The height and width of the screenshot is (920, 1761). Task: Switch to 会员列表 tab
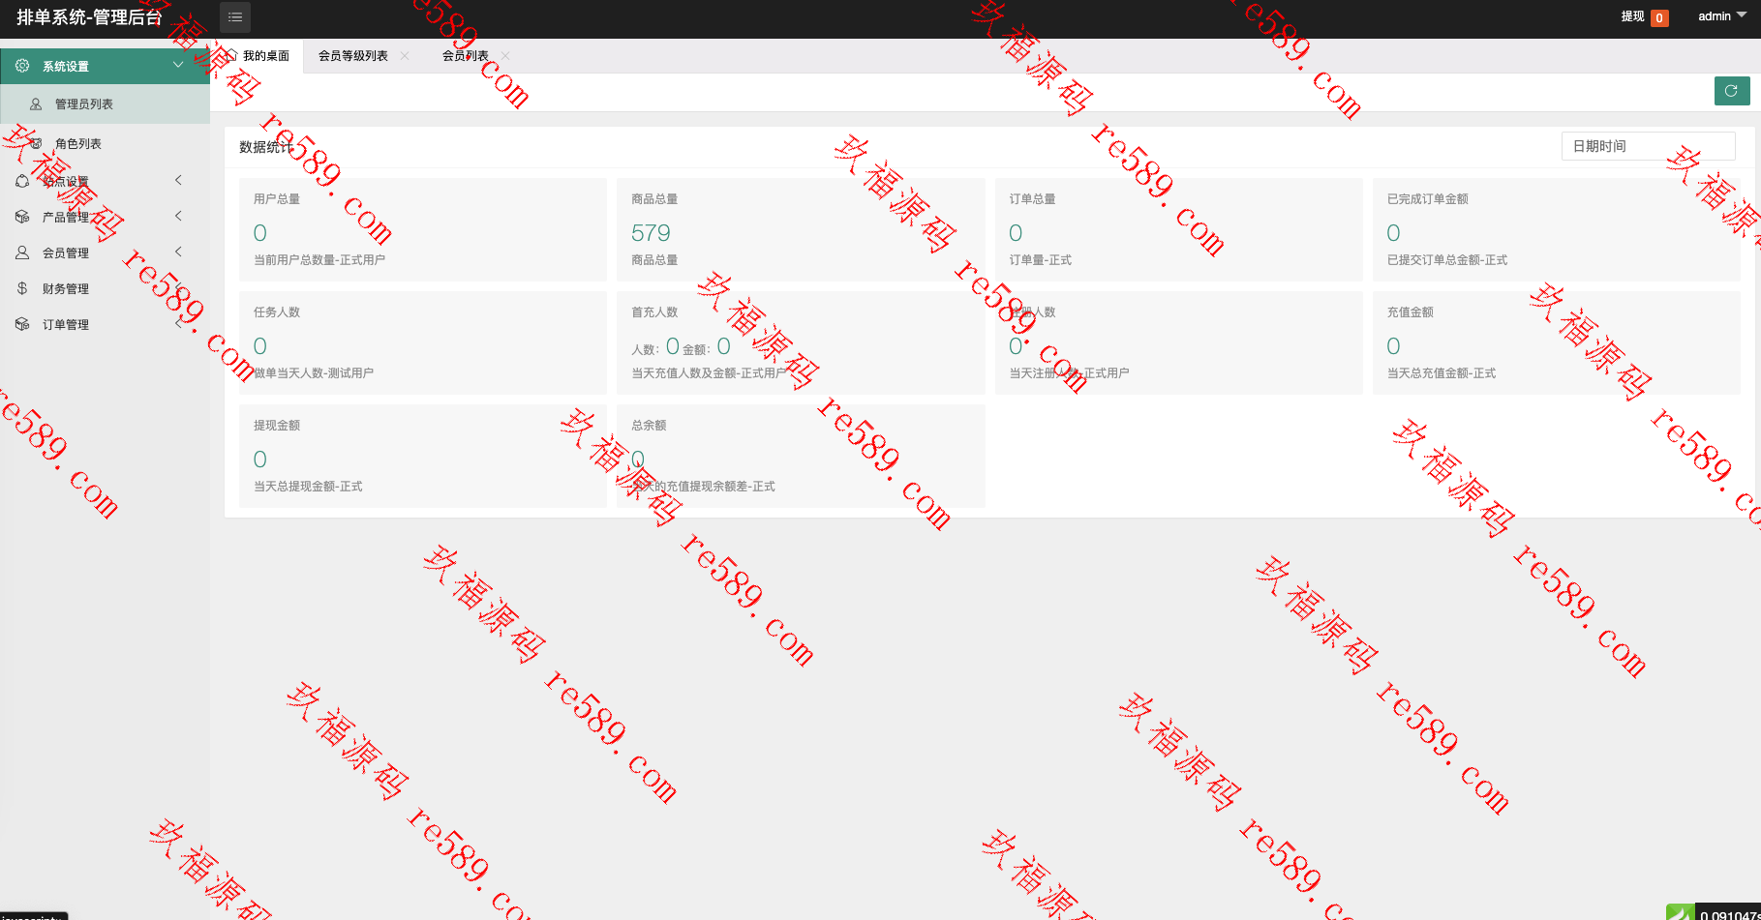[x=466, y=55]
